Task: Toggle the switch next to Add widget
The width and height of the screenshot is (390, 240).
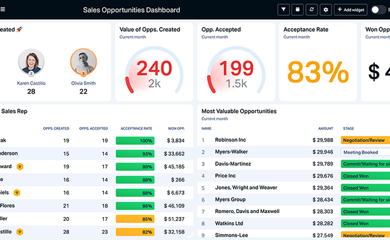Action: tap(379, 10)
